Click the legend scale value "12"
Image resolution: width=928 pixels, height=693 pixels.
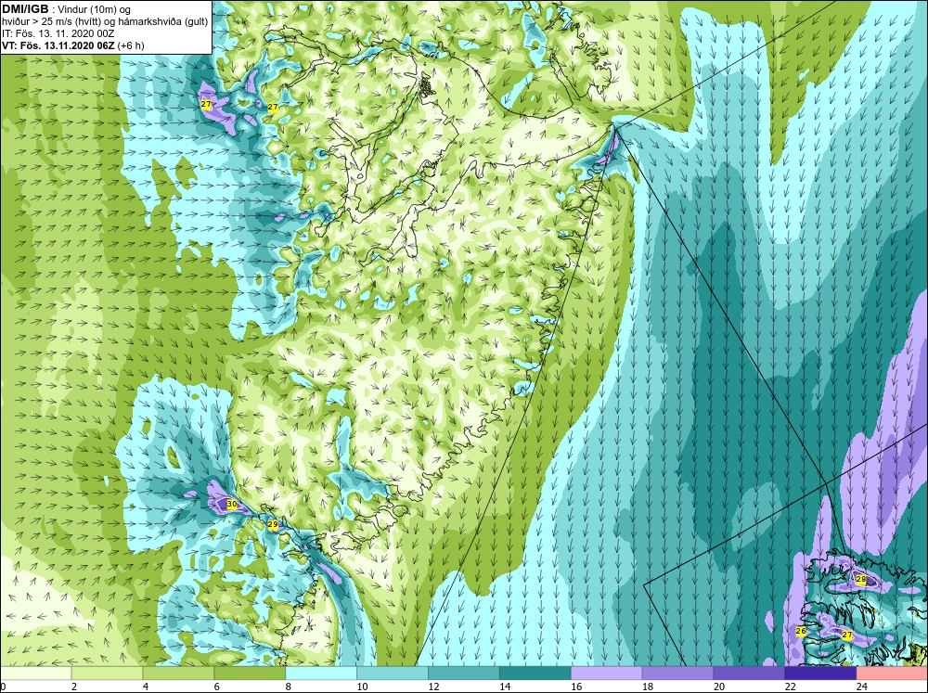[x=433, y=687]
